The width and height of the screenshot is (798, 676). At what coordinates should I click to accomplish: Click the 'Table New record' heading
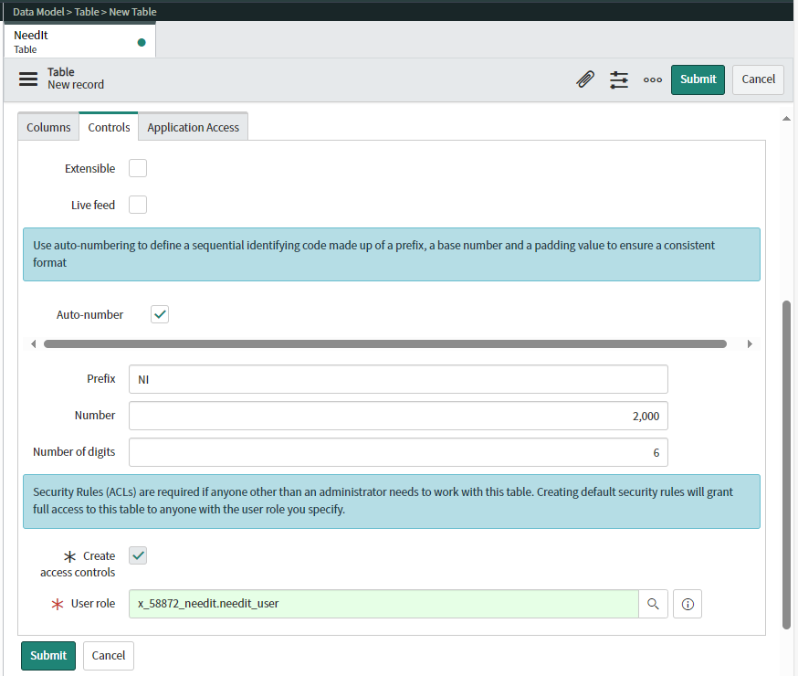pyautogui.click(x=76, y=79)
